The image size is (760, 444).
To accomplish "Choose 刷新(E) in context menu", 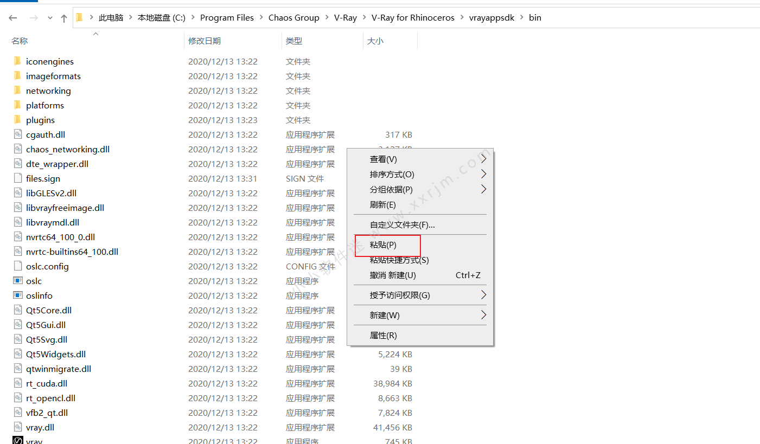I will [x=420, y=205].
